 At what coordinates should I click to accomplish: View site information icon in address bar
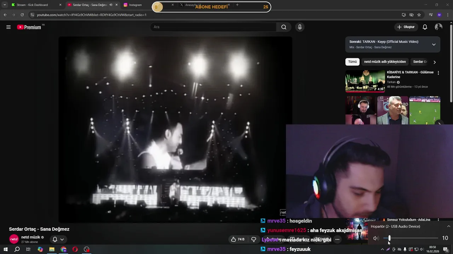point(32,15)
